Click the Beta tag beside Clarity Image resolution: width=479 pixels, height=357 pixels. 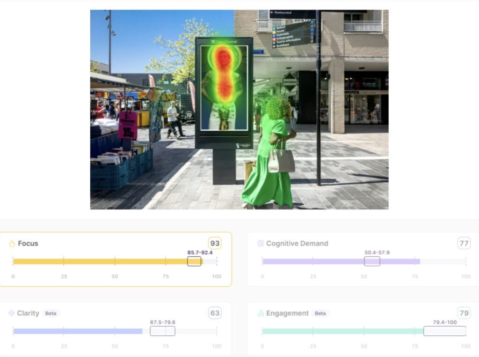pyautogui.click(x=51, y=313)
